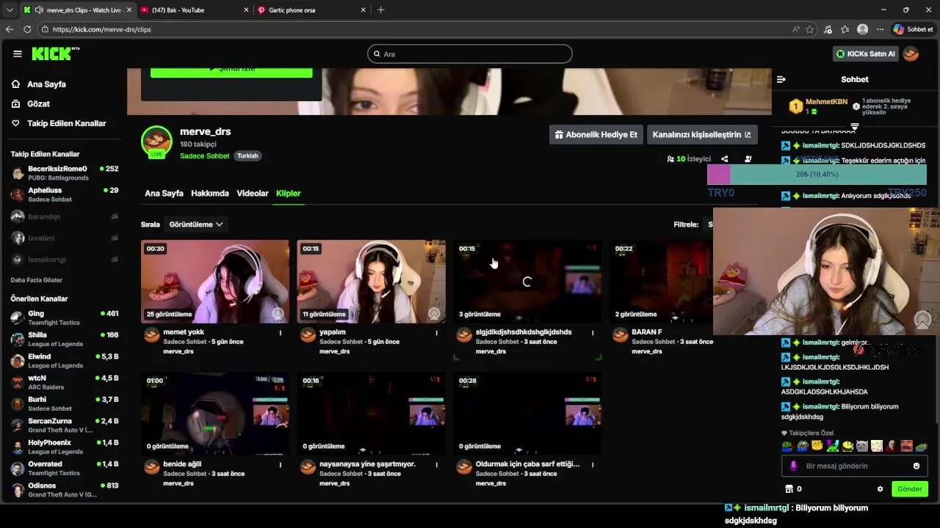Image resolution: width=940 pixels, height=528 pixels.
Task: Switch to Videolar tab
Action: [x=253, y=194]
